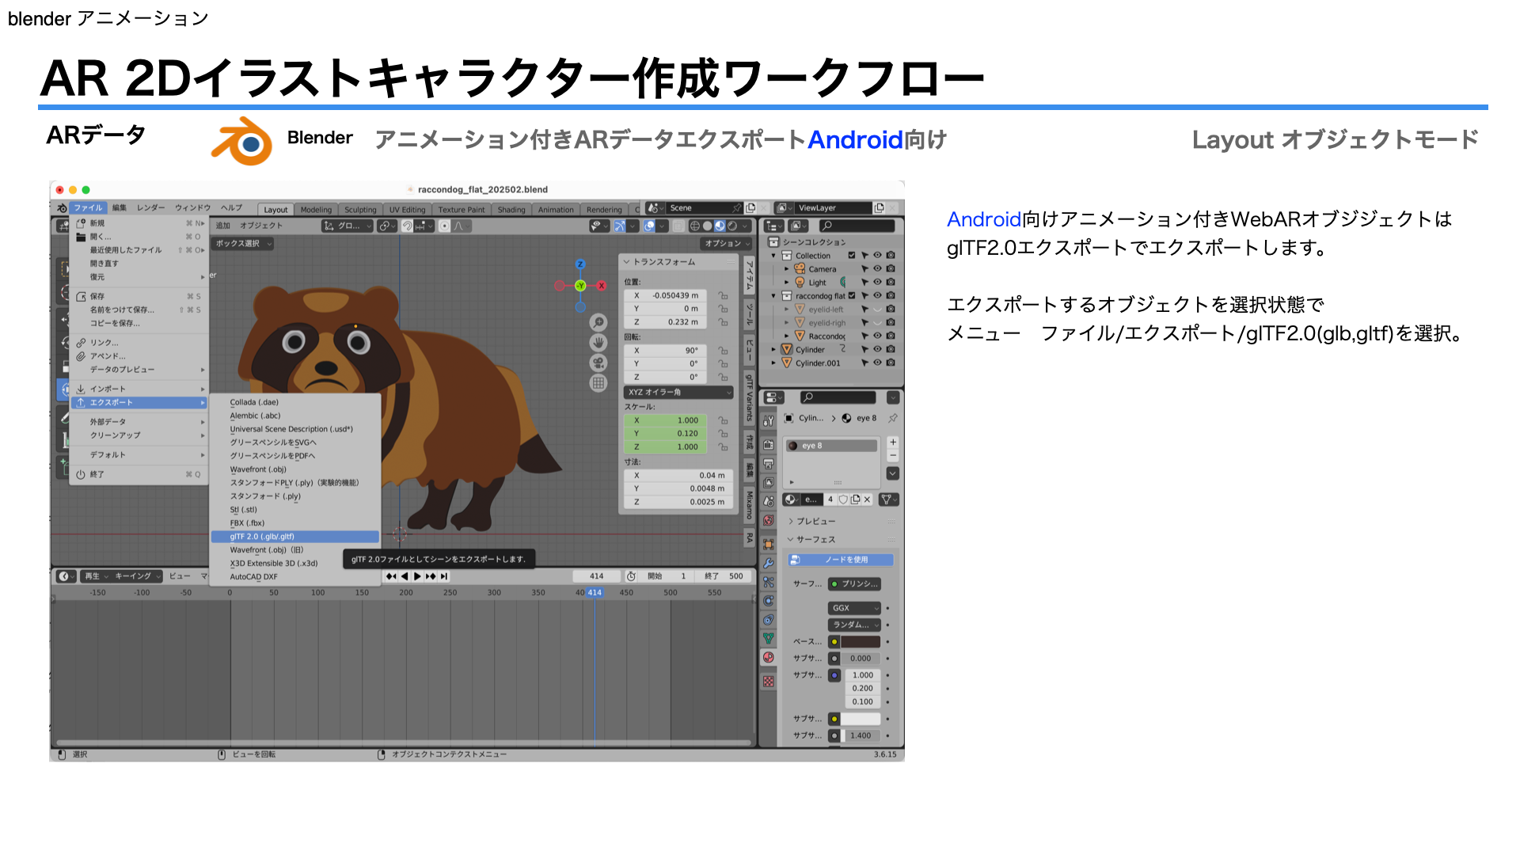Image resolution: width=1520 pixels, height=855 pixels.
Task: Open Object Constraints properties icon
Action: click(768, 621)
